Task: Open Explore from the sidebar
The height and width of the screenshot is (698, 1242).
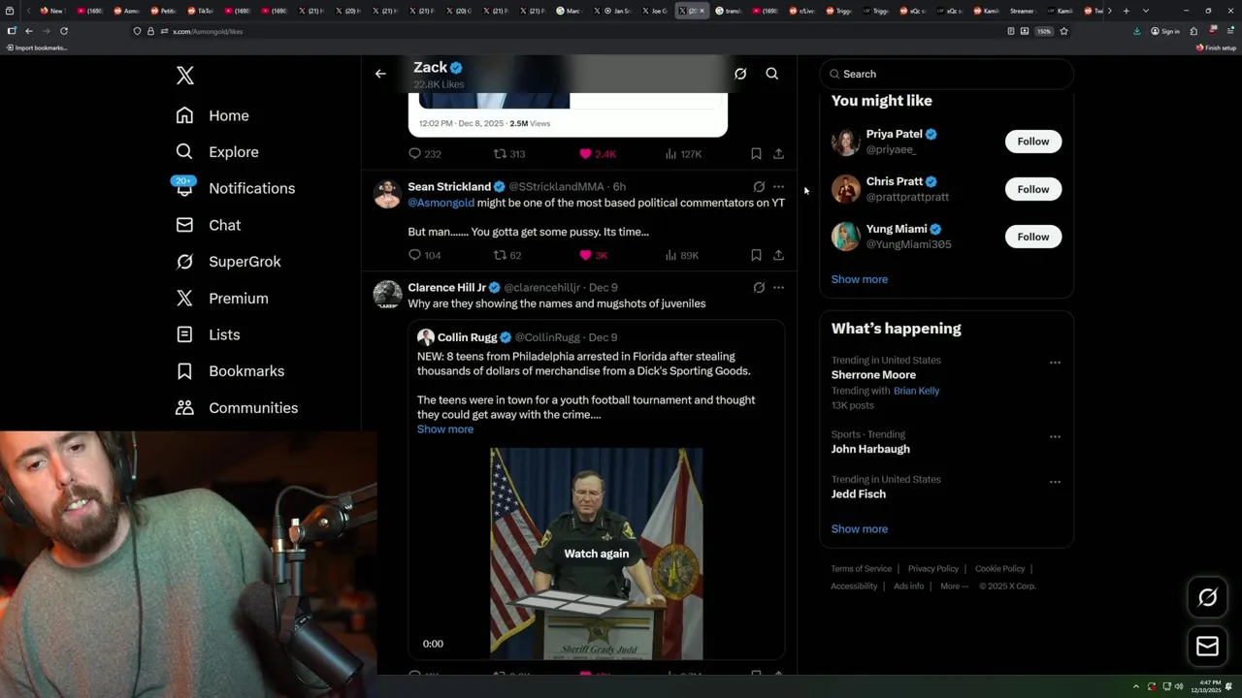Action: tap(217, 152)
